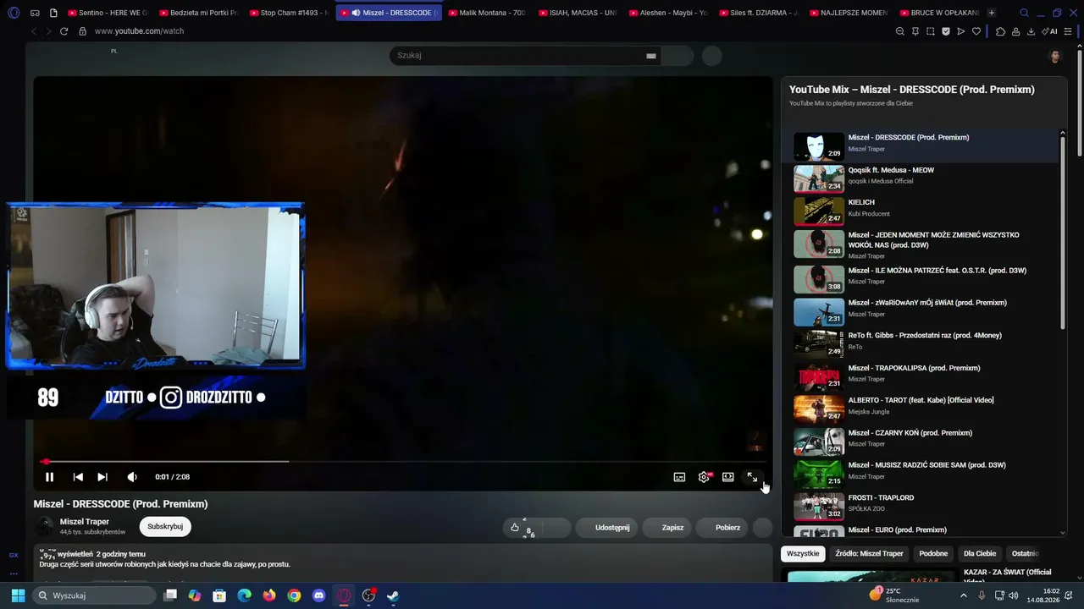Open Microsoft Edge from the taskbar
The image size is (1084, 609).
tap(245, 595)
